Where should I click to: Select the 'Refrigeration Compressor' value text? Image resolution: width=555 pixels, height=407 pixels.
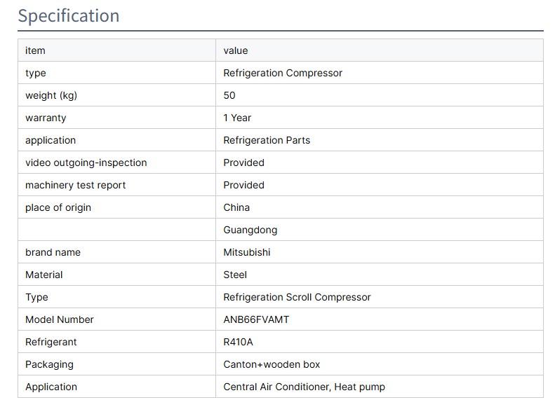coord(283,73)
